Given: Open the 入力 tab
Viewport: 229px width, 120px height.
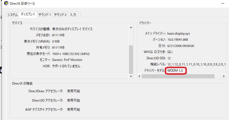Looking at the screenshot, I should tap(73, 15).
